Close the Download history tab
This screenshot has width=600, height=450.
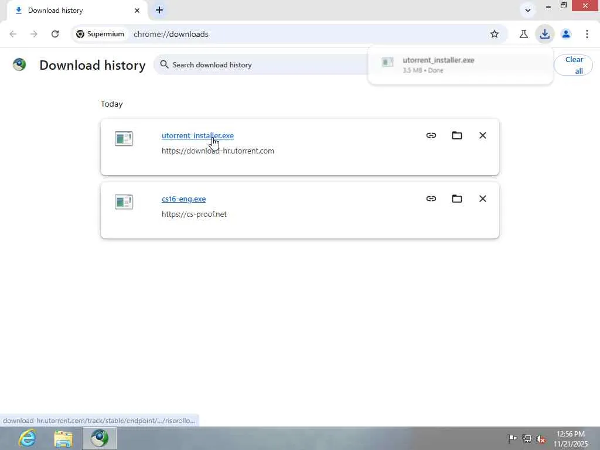[137, 11]
